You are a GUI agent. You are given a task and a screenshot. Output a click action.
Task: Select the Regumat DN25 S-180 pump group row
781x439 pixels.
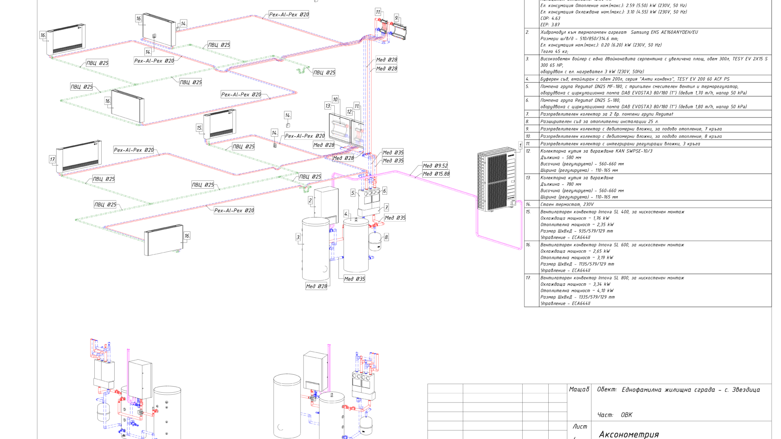648,103
